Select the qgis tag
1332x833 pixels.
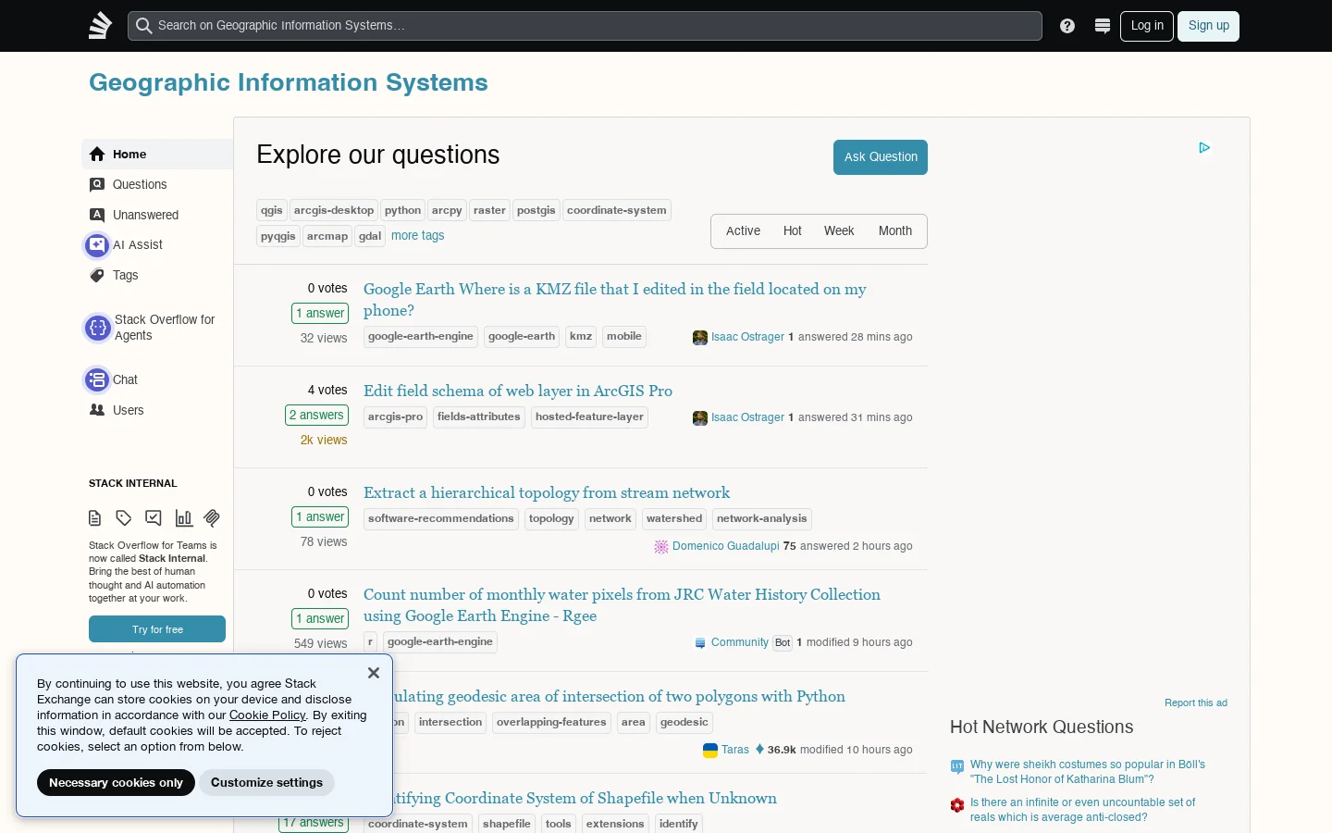pos(272,211)
